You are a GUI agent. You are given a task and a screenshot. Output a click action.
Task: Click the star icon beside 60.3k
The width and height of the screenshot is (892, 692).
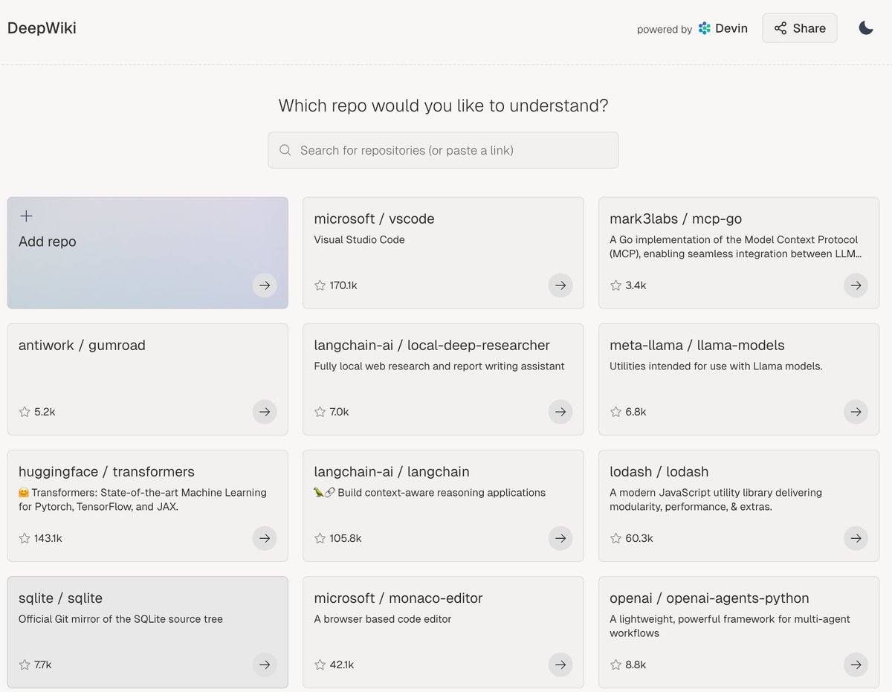pos(616,538)
